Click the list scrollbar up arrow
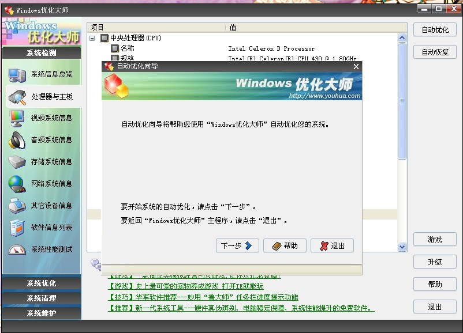Image resolution: width=463 pixels, height=333 pixels. pos(402,38)
